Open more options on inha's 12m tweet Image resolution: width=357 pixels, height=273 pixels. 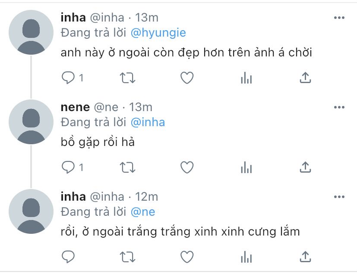point(339,197)
